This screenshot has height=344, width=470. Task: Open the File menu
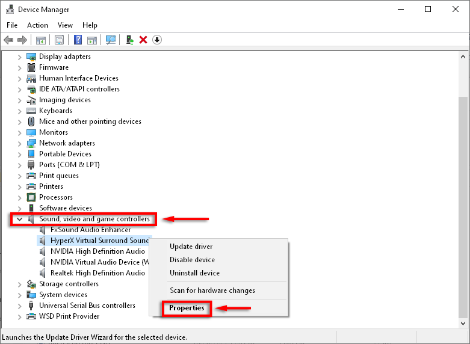point(12,25)
